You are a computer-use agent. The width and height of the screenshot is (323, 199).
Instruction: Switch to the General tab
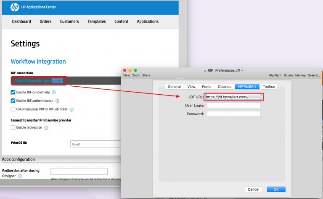pyautogui.click(x=174, y=87)
